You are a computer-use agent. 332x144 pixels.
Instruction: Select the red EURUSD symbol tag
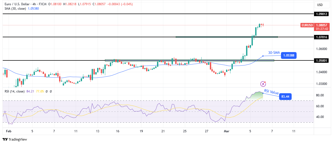point(307,25)
